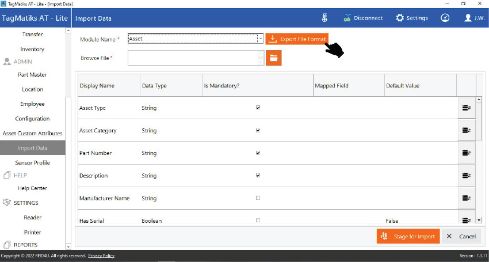Screen dimensions: 489x262
Task: Enable Manufacturer Name mandatory checkbox
Action: pyautogui.click(x=258, y=198)
